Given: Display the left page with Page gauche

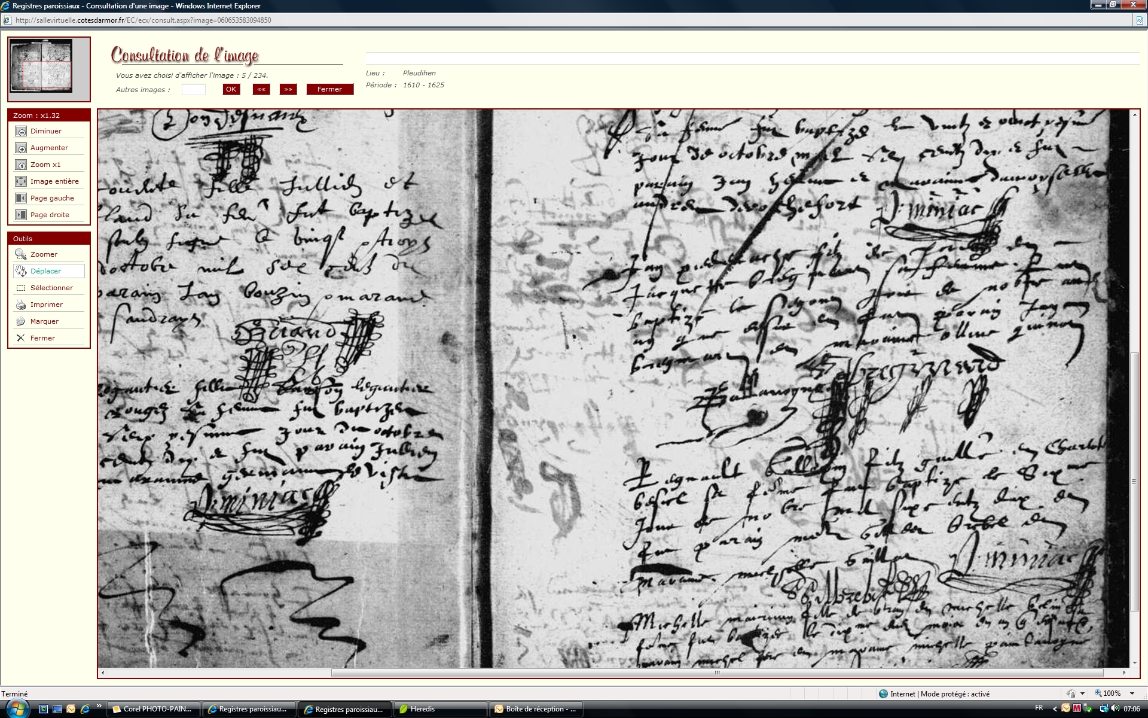Looking at the screenshot, I should click(x=21, y=198).
